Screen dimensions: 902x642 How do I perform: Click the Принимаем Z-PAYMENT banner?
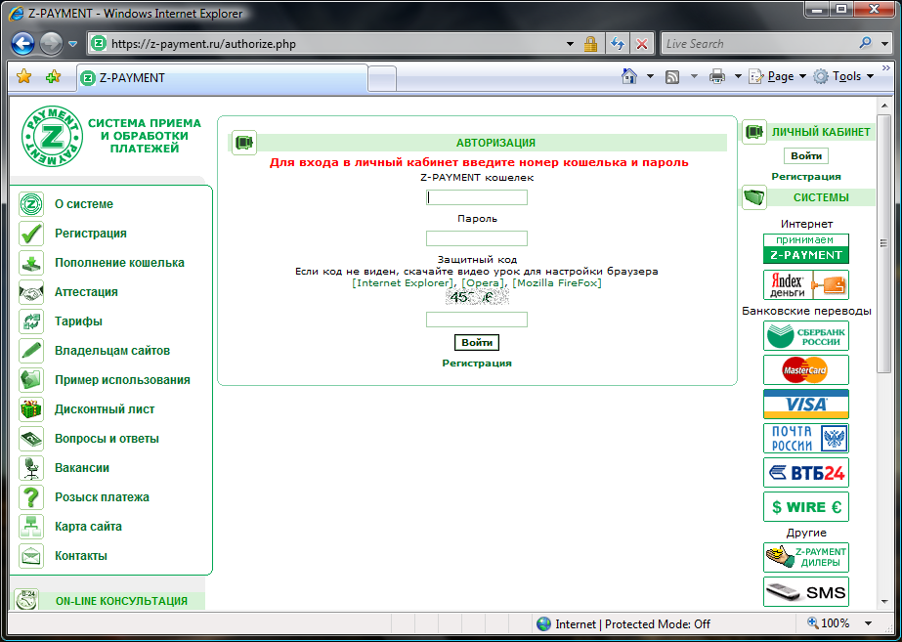(x=806, y=248)
